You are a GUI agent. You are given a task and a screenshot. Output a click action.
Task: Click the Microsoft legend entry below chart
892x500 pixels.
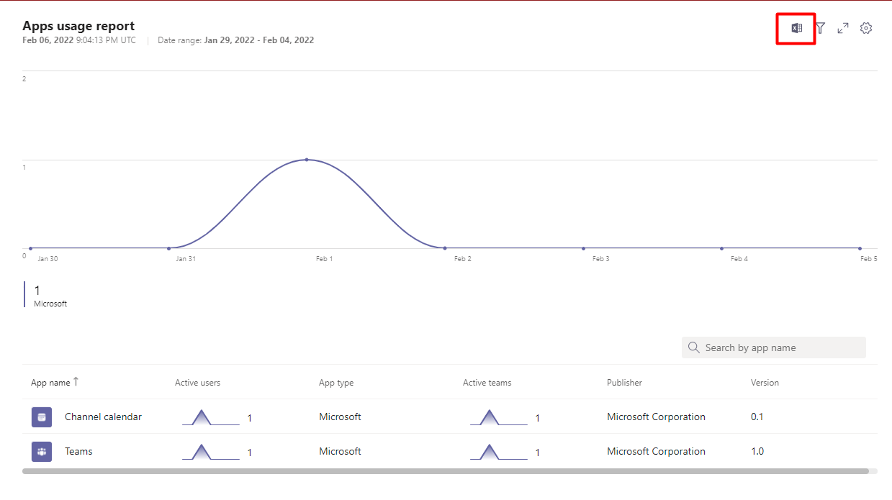click(48, 296)
